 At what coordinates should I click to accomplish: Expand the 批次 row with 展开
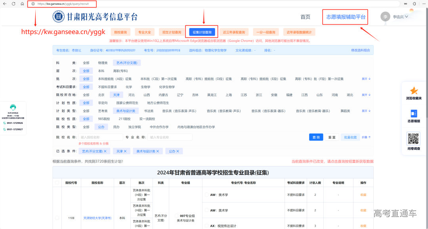click(366, 79)
